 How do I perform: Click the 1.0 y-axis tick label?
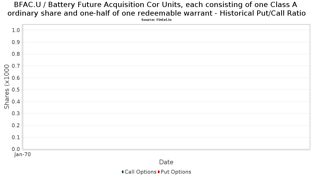click(16, 30)
